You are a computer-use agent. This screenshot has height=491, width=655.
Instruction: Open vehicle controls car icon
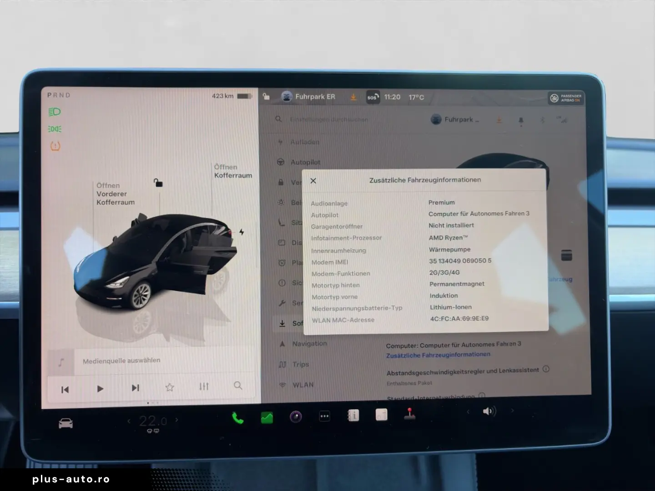[65, 424]
